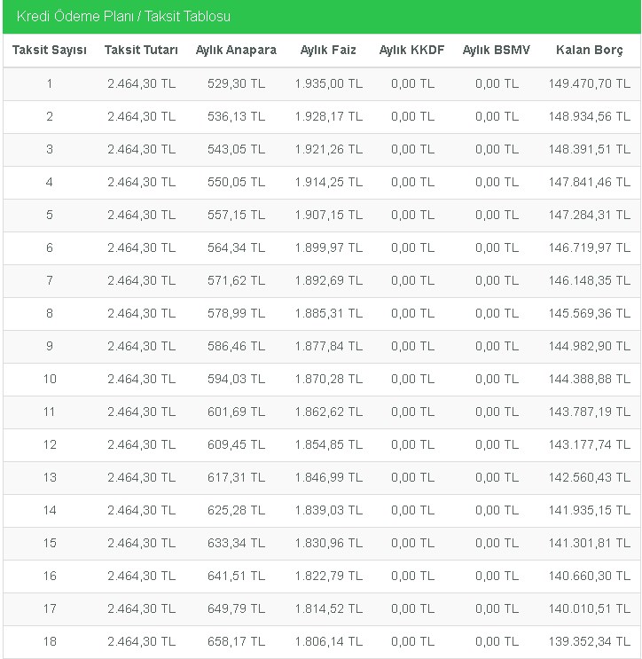Click the Aylık BSMV column header
This screenshot has height=659, width=642.
pos(497,50)
